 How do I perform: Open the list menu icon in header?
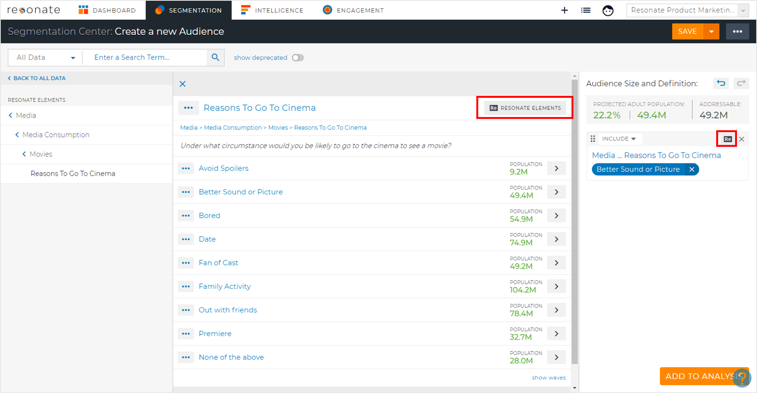click(x=586, y=10)
